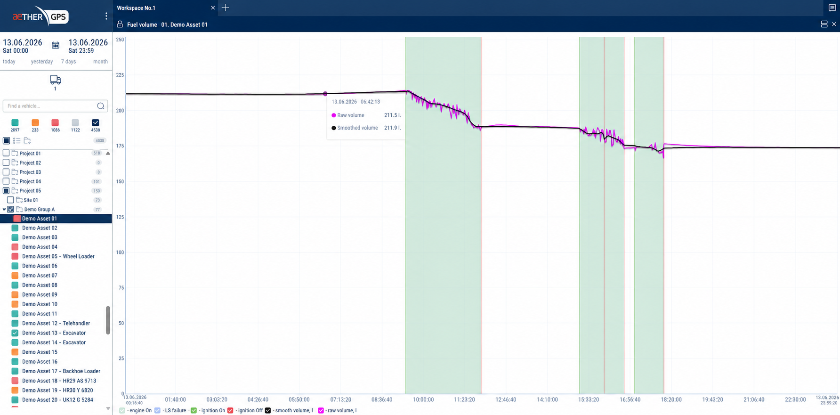Open the calendar date picker
Viewport: 840px width, 415px height.
pos(56,45)
